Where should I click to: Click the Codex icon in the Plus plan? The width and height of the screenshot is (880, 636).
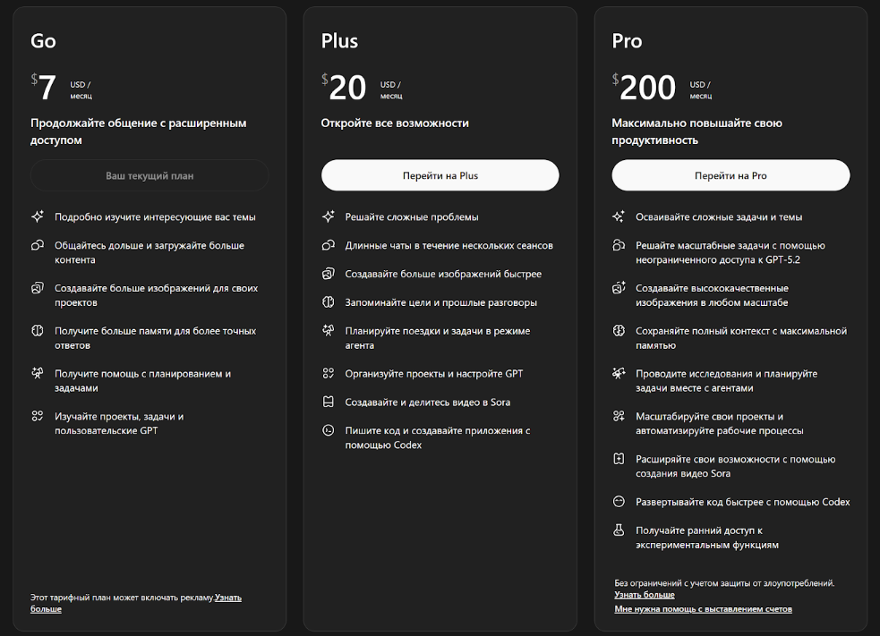329,430
